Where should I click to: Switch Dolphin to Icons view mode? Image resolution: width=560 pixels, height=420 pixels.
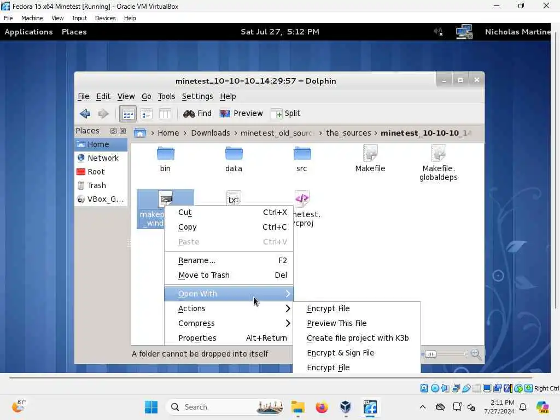(128, 114)
